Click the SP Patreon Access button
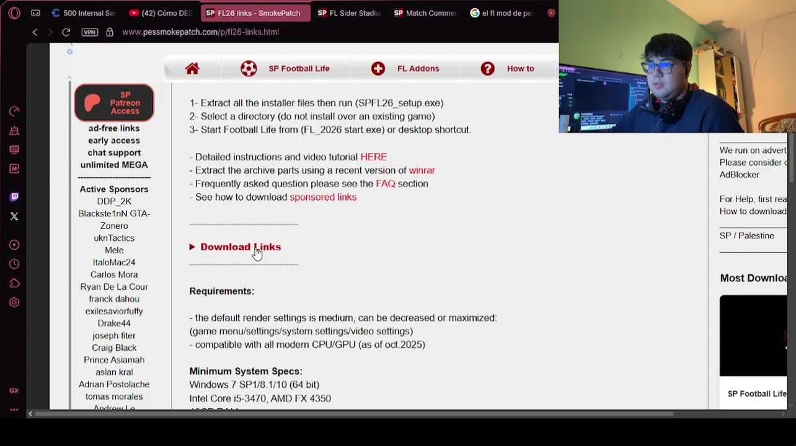796x446 pixels. (x=114, y=103)
